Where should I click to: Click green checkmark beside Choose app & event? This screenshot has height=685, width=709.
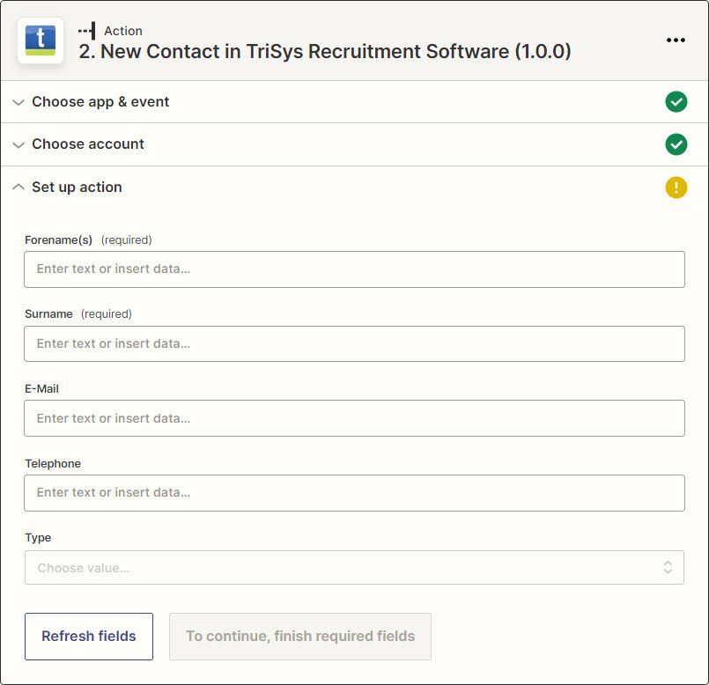pyautogui.click(x=676, y=102)
